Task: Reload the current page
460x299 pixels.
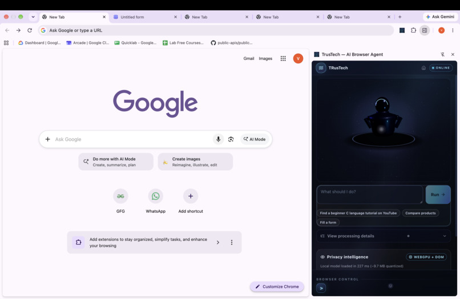Action: (x=30, y=30)
